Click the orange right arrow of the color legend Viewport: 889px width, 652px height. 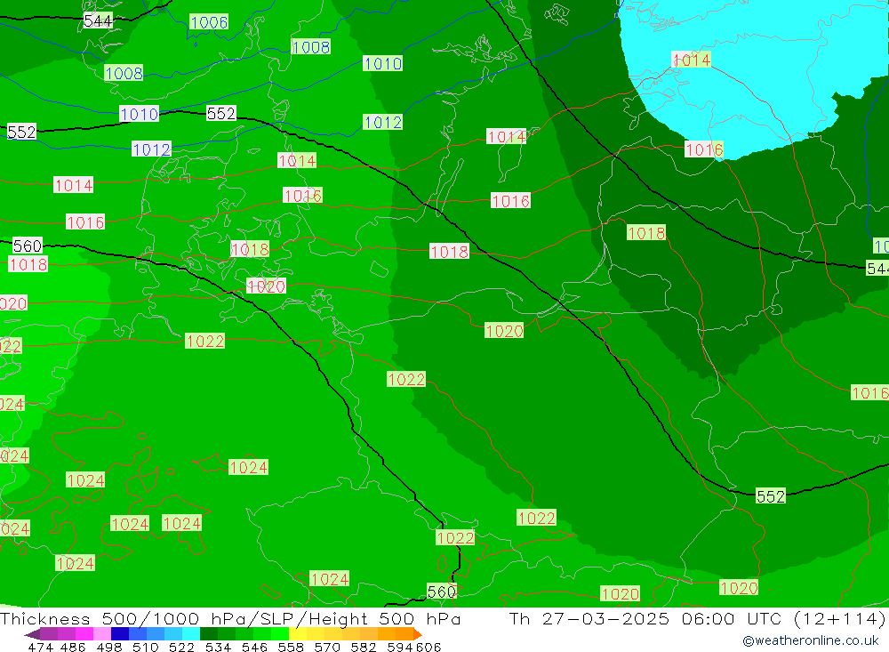(416, 634)
